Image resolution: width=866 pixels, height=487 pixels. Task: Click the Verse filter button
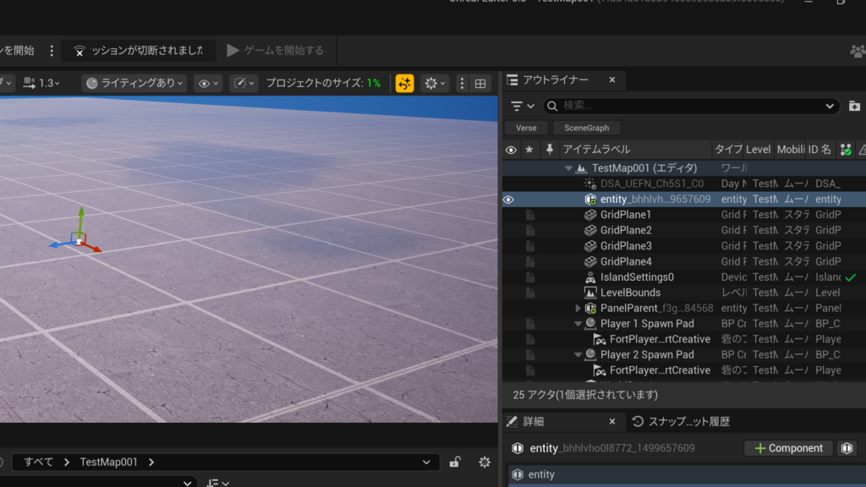tap(526, 128)
